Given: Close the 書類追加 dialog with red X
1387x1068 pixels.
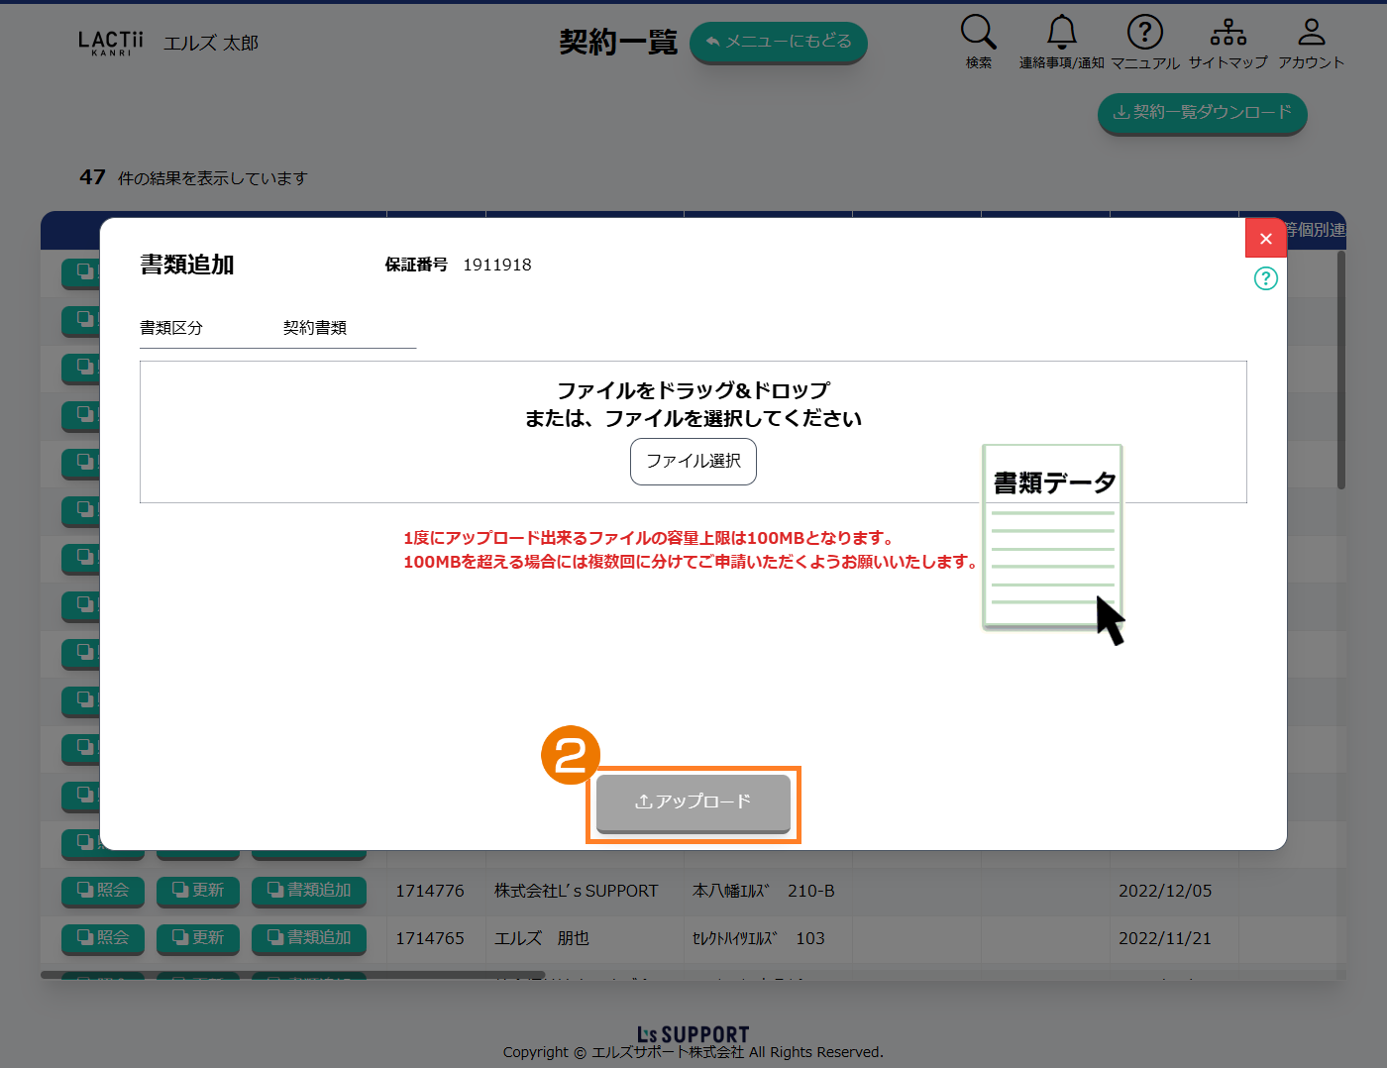Looking at the screenshot, I should coord(1265,239).
